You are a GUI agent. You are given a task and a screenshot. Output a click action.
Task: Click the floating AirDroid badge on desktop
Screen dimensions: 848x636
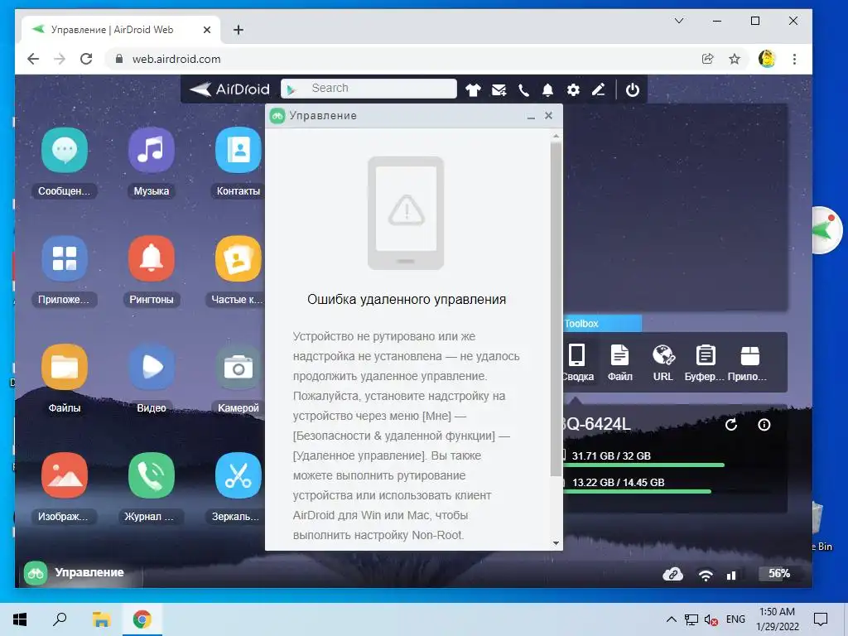826,230
